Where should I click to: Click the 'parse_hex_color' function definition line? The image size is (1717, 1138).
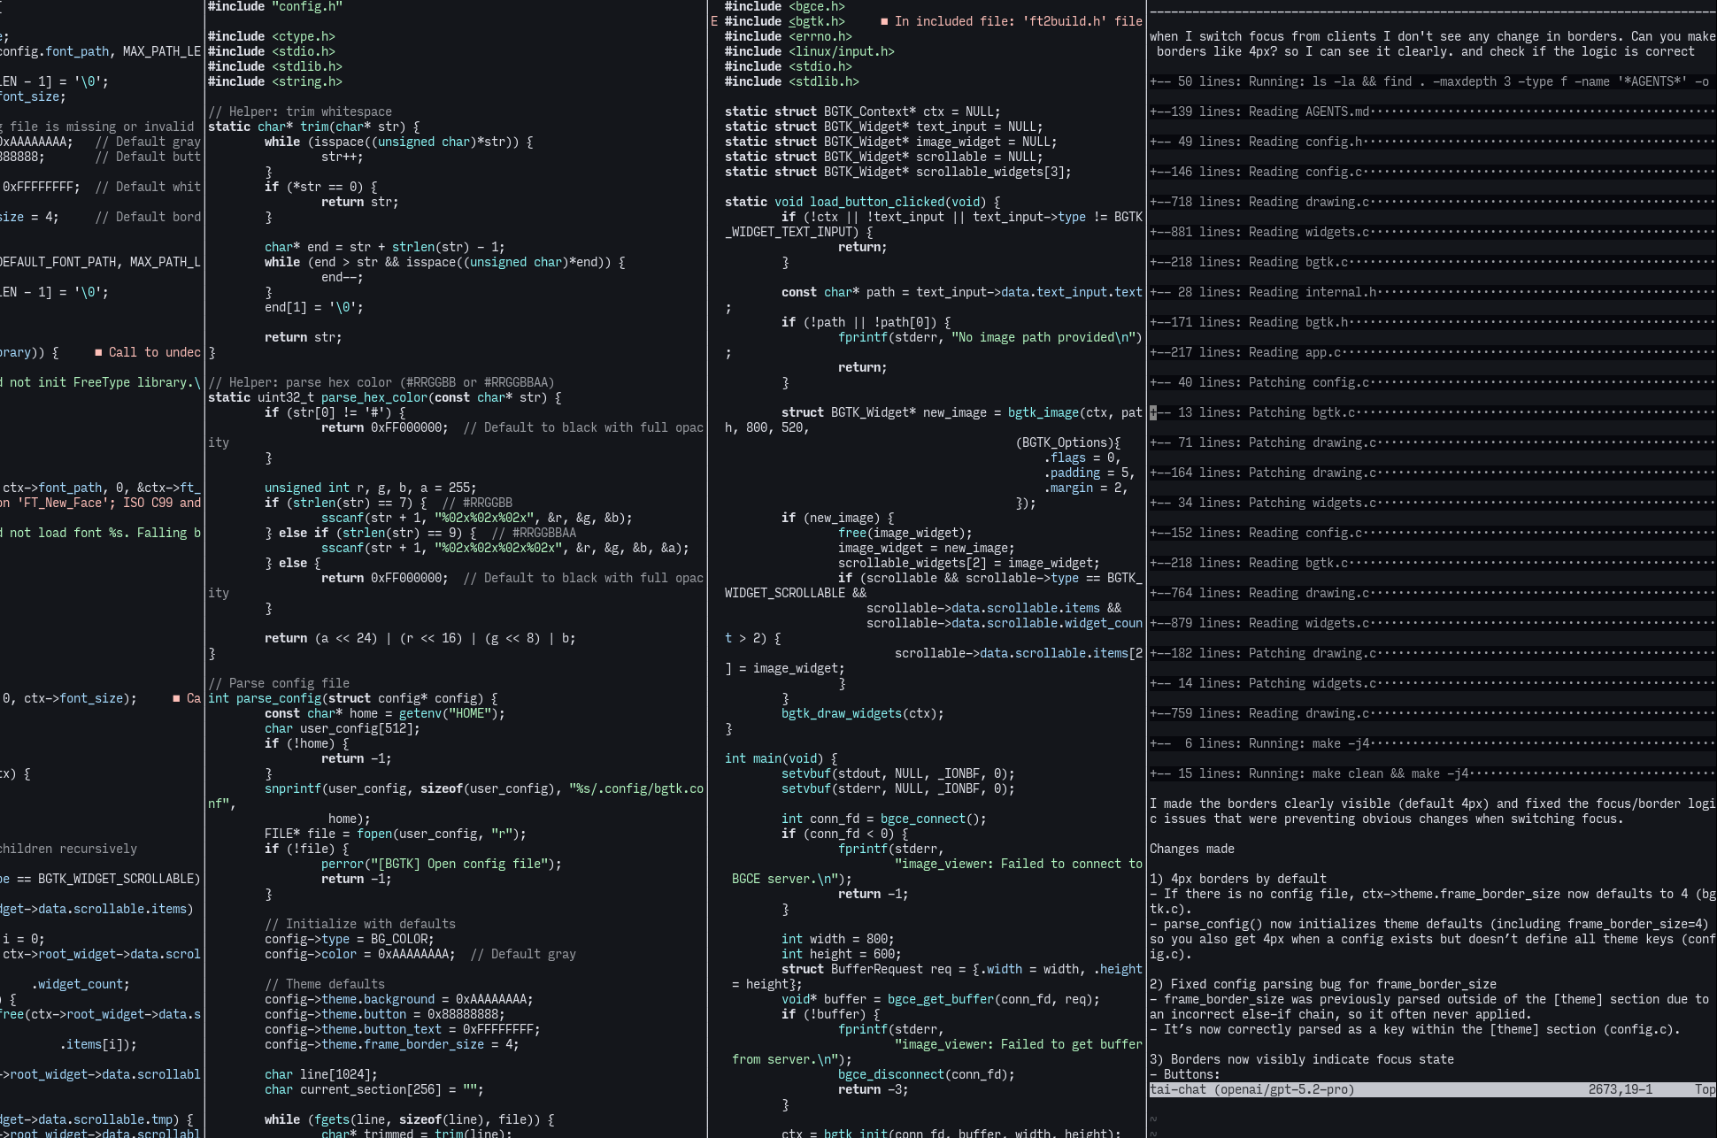(x=385, y=397)
